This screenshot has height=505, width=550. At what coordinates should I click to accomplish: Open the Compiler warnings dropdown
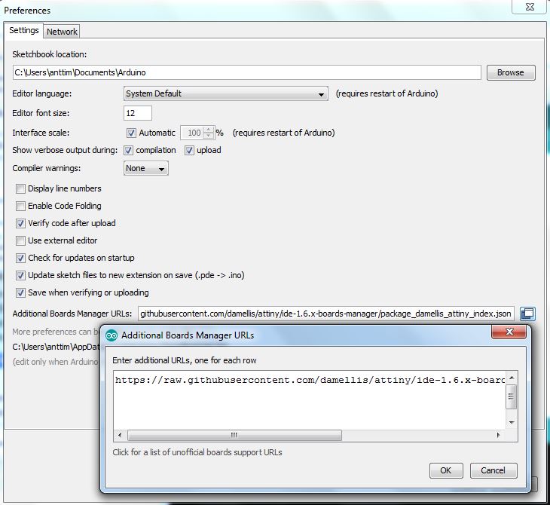tap(146, 168)
